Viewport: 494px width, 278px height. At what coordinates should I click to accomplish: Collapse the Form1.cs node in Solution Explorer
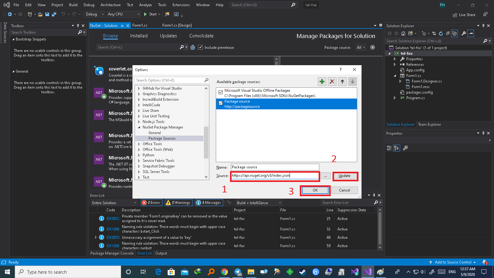(395, 76)
